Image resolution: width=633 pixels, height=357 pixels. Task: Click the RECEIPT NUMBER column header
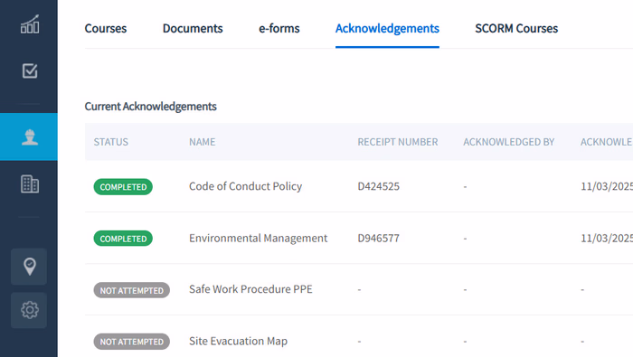coord(398,142)
